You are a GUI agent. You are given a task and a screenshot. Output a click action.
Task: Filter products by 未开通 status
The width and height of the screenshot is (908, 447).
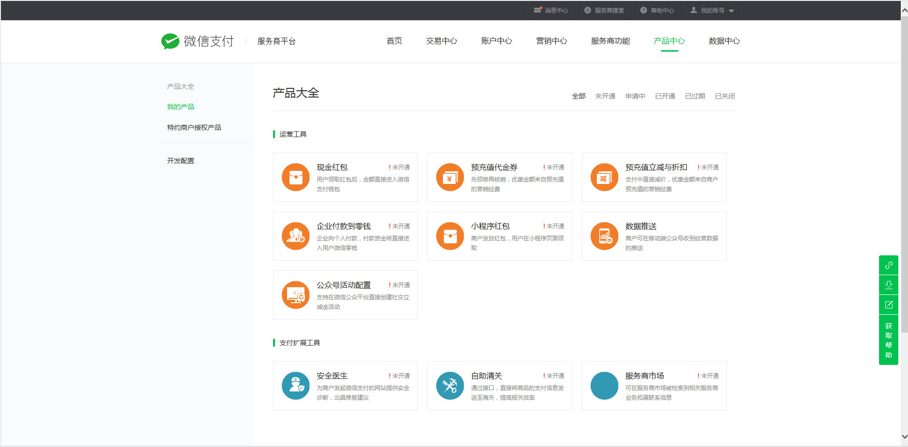(605, 96)
